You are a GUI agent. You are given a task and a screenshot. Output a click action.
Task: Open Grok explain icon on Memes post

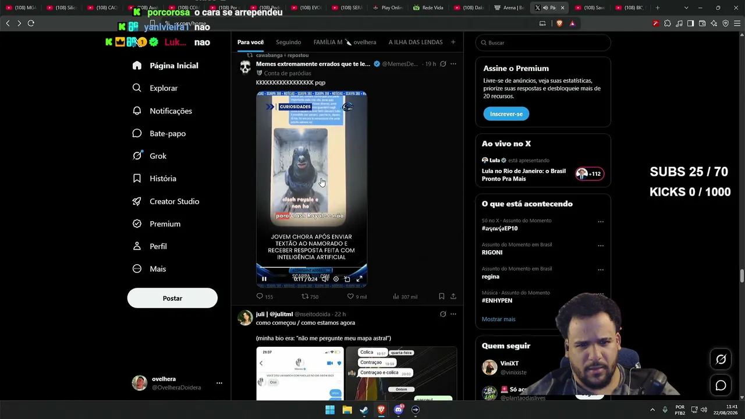tap(443, 63)
